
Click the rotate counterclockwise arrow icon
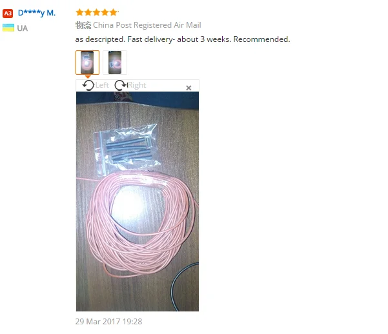tap(88, 85)
